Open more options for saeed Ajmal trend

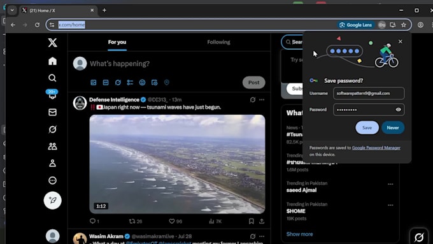pyautogui.click(x=390, y=184)
